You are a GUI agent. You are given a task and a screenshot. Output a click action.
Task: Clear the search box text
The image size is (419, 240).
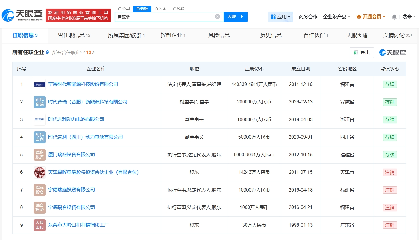point(217,17)
